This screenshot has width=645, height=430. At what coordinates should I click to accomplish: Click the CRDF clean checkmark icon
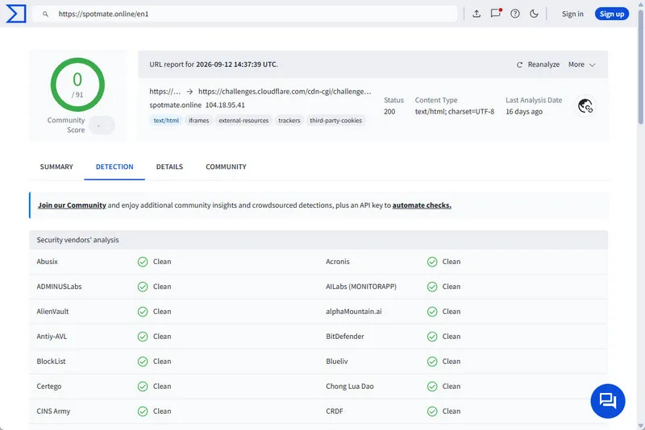click(432, 411)
